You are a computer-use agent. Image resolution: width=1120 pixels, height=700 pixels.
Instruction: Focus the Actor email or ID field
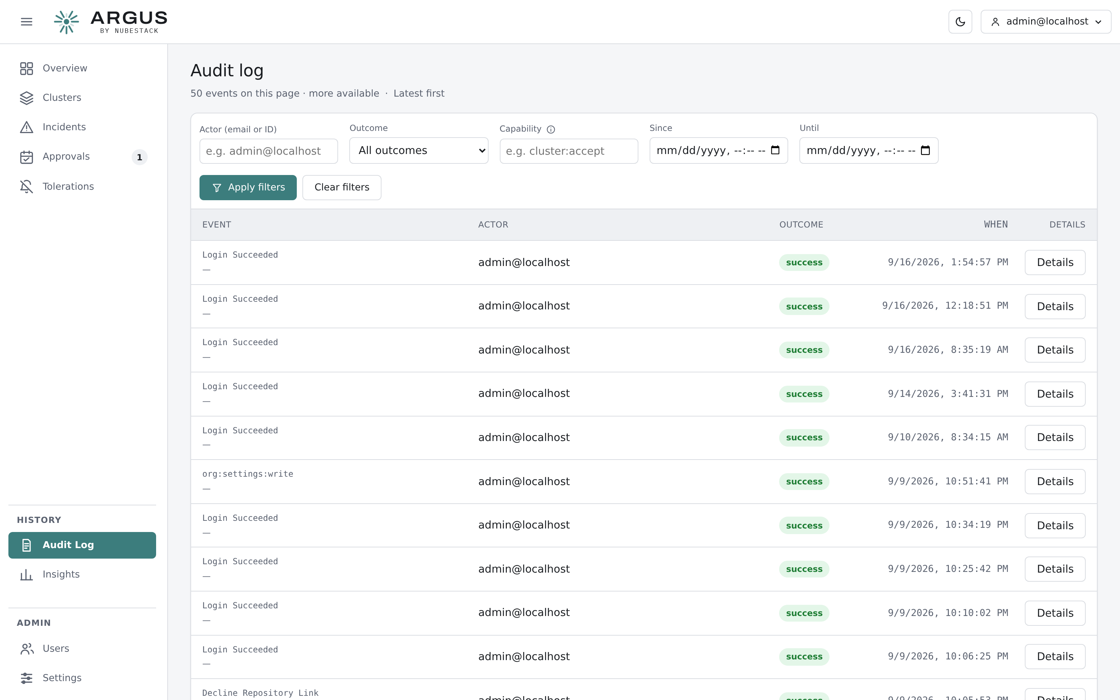coord(268,151)
